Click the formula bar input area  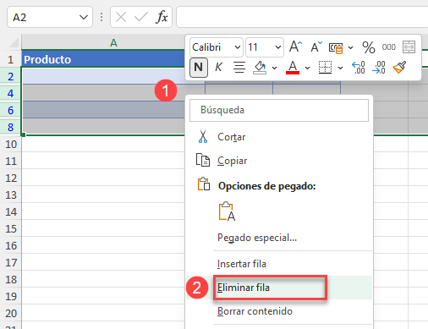coord(302,17)
